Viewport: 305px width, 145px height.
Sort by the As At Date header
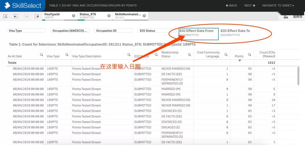[15, 56]
